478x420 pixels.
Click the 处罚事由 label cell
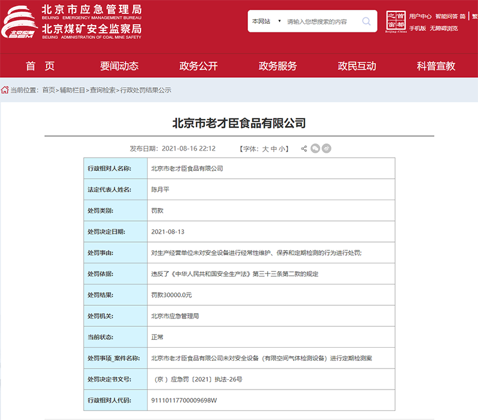click(x=115, y=253)
